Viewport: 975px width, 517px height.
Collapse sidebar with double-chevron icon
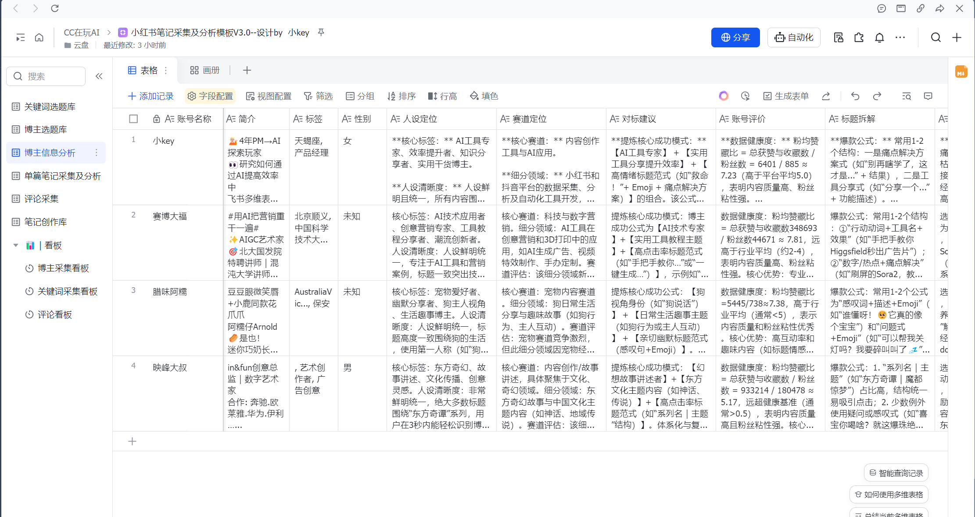[99, 76]
